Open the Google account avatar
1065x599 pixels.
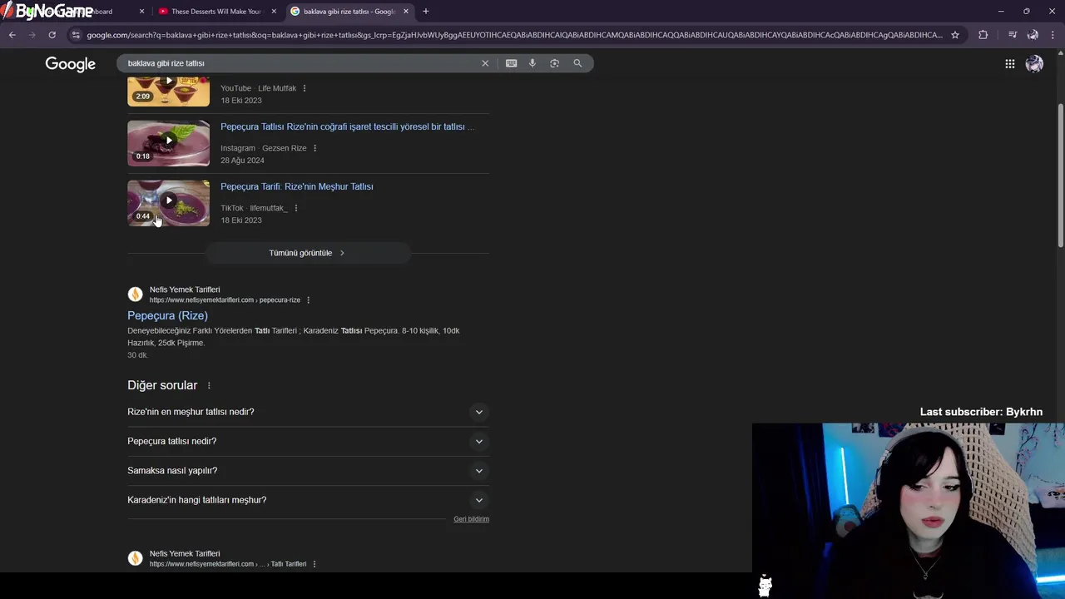pos(1034,64)
